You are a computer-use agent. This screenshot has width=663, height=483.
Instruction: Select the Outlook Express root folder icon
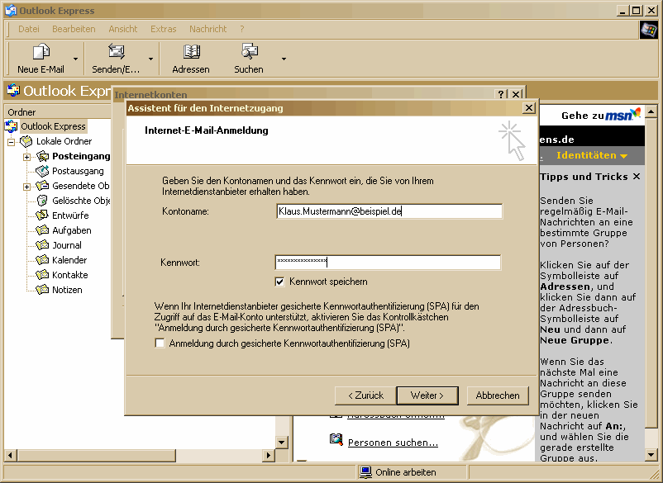tap(12, 126)
